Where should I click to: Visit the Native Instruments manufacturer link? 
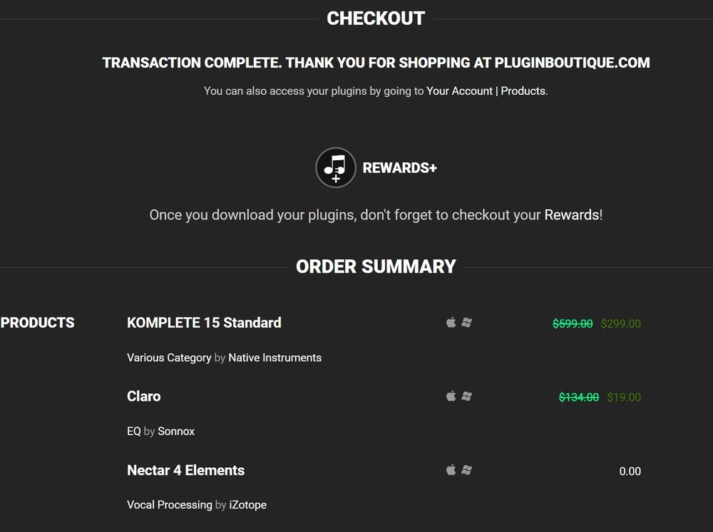(275, 358)
